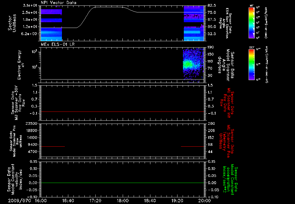The width and height of the screenshot is (295, 204).
Task: Click the 2.5e+01 sector tick label
Action: click(30, 12)
